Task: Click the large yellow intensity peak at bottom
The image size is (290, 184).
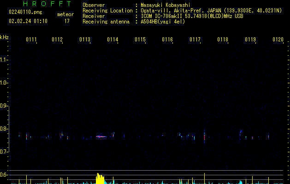Action: coord(100,178)
